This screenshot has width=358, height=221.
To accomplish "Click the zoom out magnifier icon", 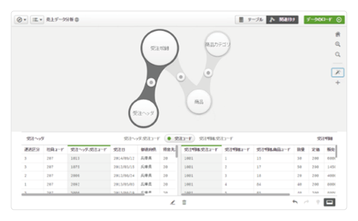I will 338,54.
